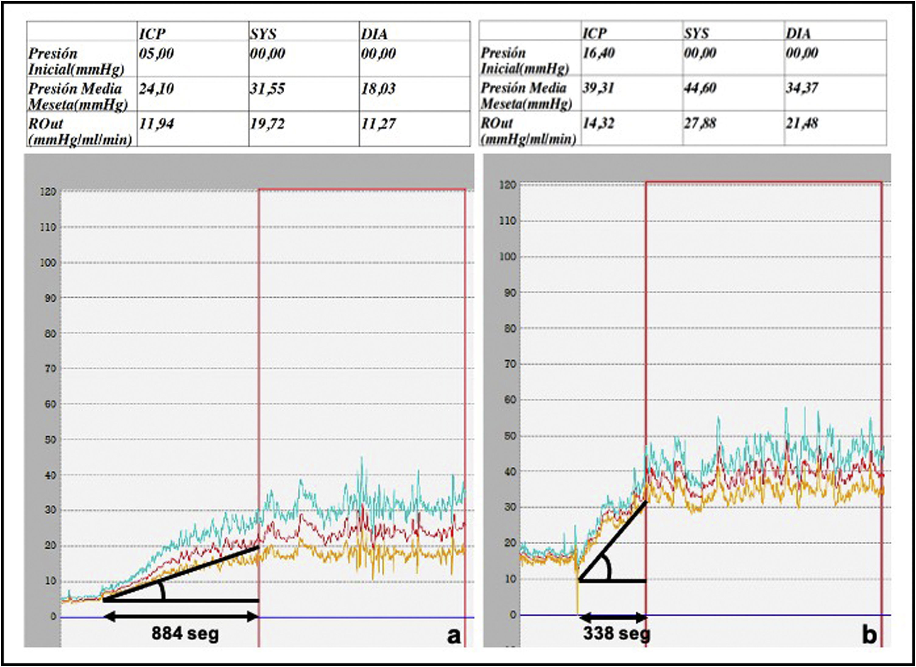This screenshot has width=916, height=667.
Task: Click the DIA header in right table
Action: [x=798, y=33]
